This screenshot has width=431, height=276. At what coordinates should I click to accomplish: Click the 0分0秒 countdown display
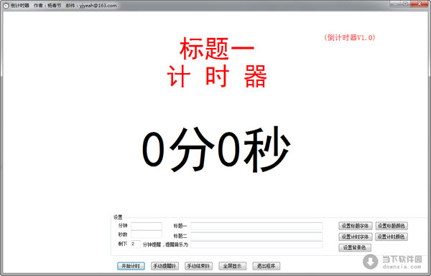pos(216,150)
